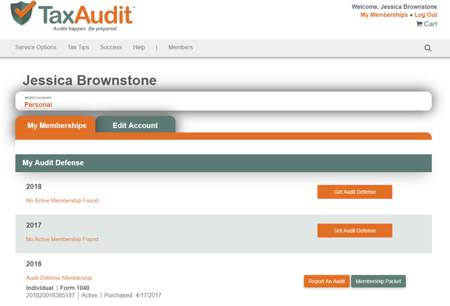Image resolution: width=450 pixels, height=306 pixels.
Task: Click the Welcome, Jessica Brownstone text
Action: (394, 7)
